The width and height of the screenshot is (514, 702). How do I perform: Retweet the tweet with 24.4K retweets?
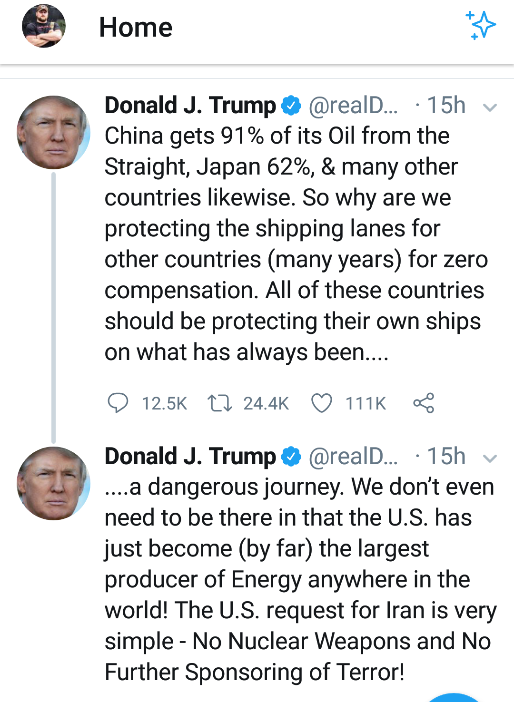click(x=219, y=403)
